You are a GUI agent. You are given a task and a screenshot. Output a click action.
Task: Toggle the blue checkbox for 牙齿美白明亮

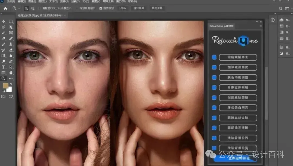[214, 108]
